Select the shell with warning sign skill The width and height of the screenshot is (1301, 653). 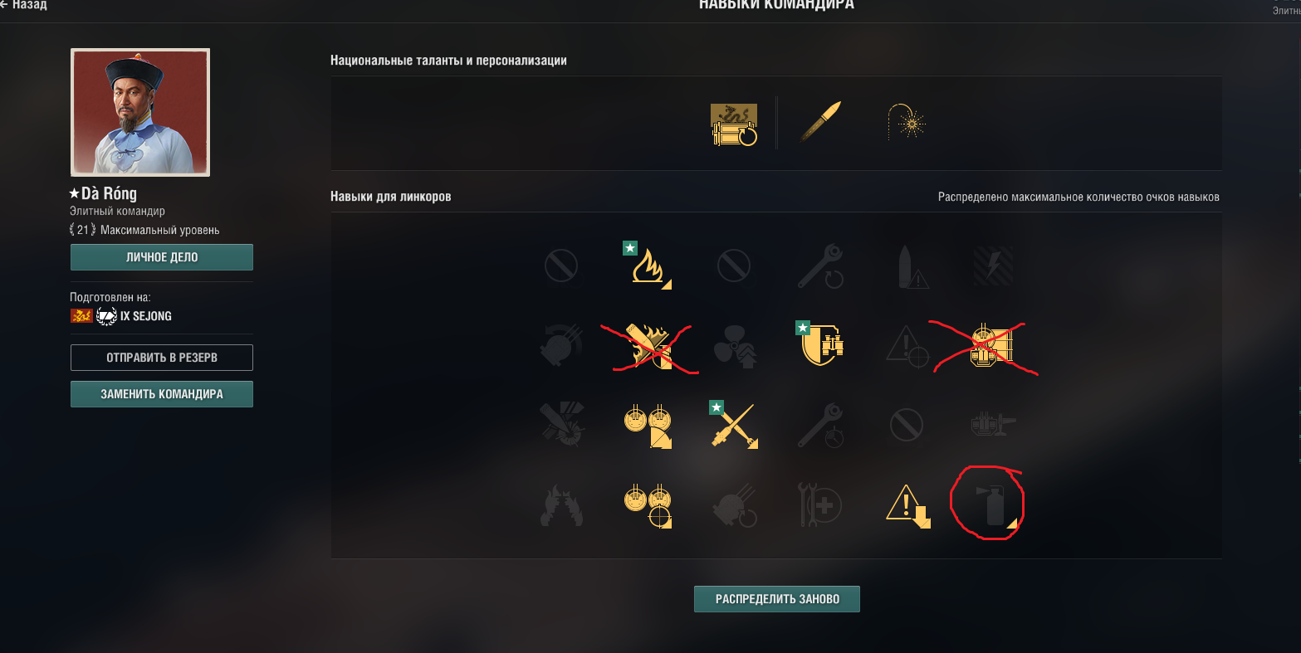(x=908, y=266)
